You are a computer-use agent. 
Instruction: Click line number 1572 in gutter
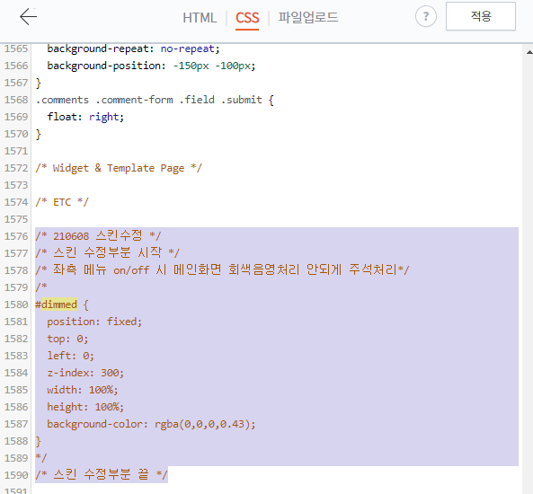pyautogui.click(x=16, y=168)
